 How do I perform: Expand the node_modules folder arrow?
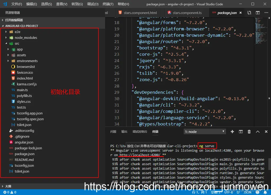[x=6, y=38]
